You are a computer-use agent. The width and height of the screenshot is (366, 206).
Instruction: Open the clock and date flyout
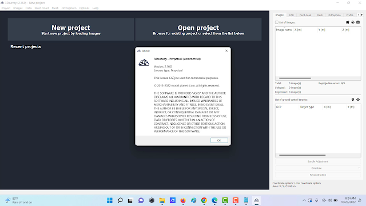pos(348,200)
